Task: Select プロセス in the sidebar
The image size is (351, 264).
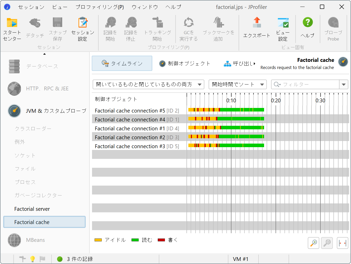Action: click(x=25, y=182)
